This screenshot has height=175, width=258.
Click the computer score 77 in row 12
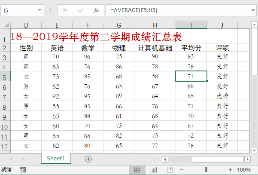pos(155,145)
